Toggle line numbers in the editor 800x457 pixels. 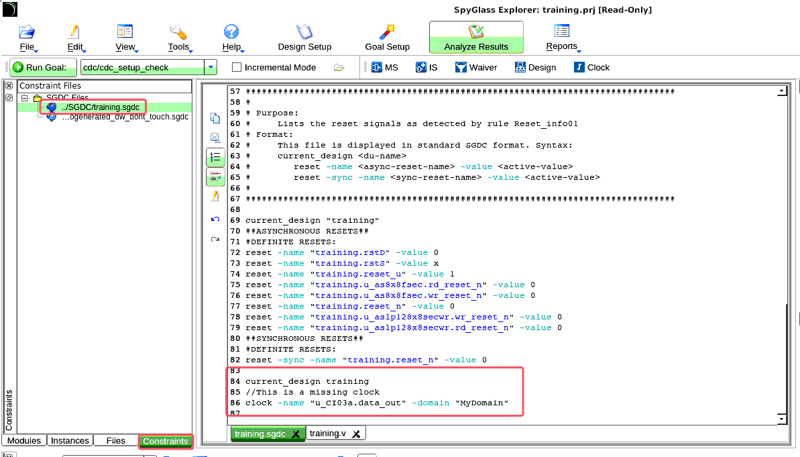(215, 157)
